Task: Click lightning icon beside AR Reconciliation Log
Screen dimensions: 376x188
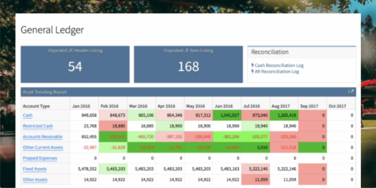Action: pos(253,71)
